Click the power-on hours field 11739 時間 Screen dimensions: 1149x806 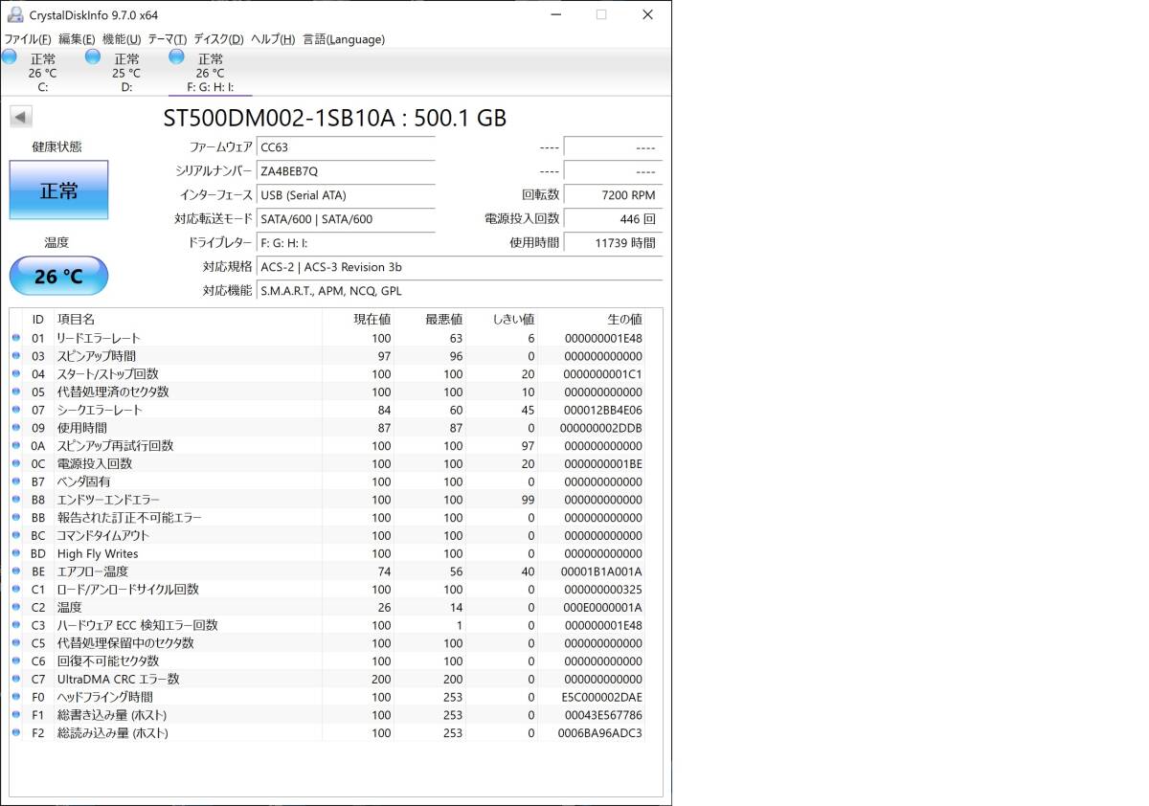(613, 243)
